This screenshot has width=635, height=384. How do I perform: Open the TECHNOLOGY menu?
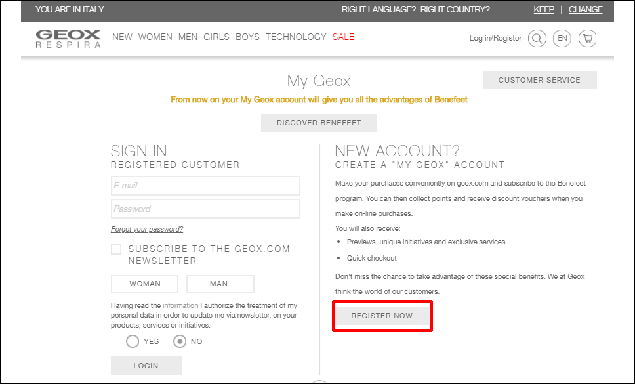pos(296,37)
